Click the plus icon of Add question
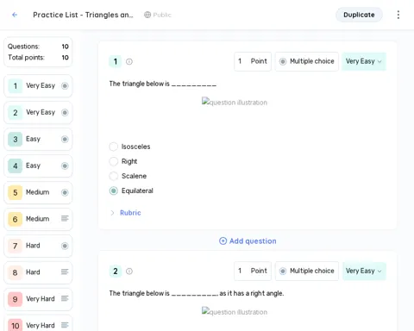Viewport: 414px width, 331px height. 223,240
